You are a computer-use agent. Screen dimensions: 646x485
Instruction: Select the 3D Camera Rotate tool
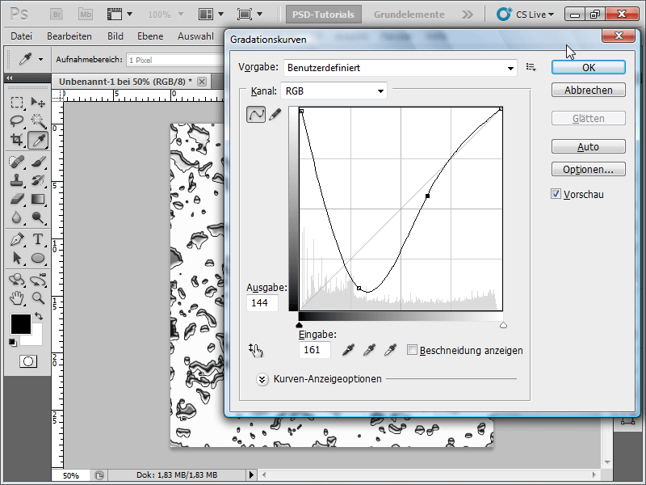[x=38, y=280]
